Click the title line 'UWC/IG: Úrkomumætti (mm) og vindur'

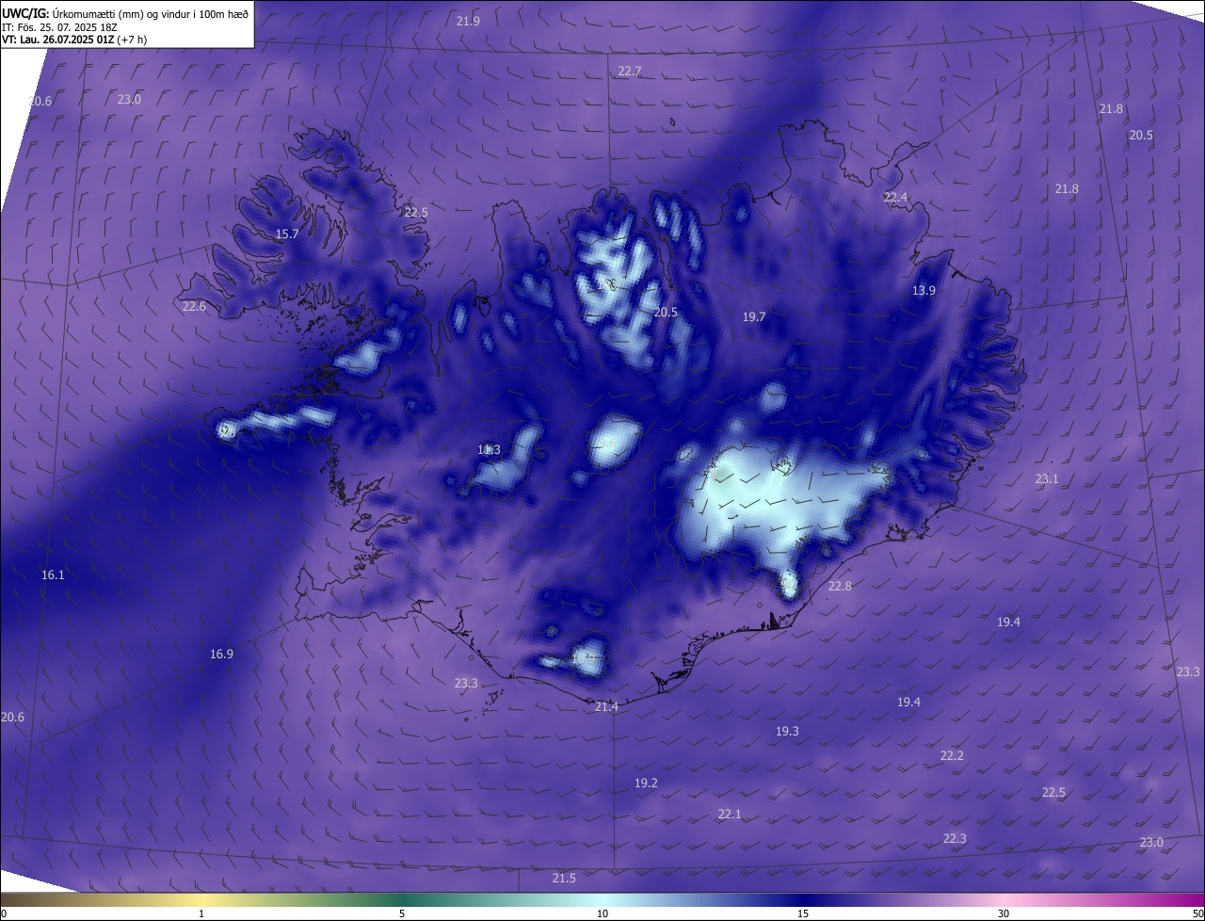(125, 12)
